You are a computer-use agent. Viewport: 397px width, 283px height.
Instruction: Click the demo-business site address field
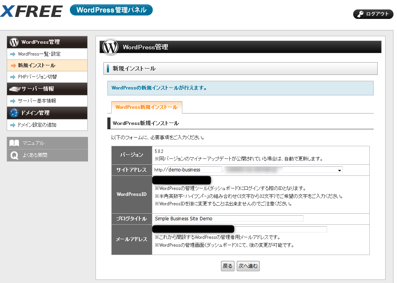195,170
